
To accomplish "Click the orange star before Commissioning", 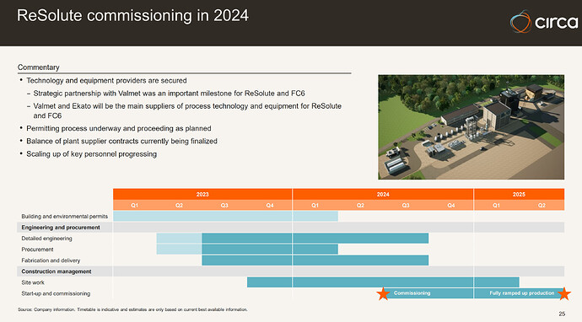I will (x=383, y=293).
